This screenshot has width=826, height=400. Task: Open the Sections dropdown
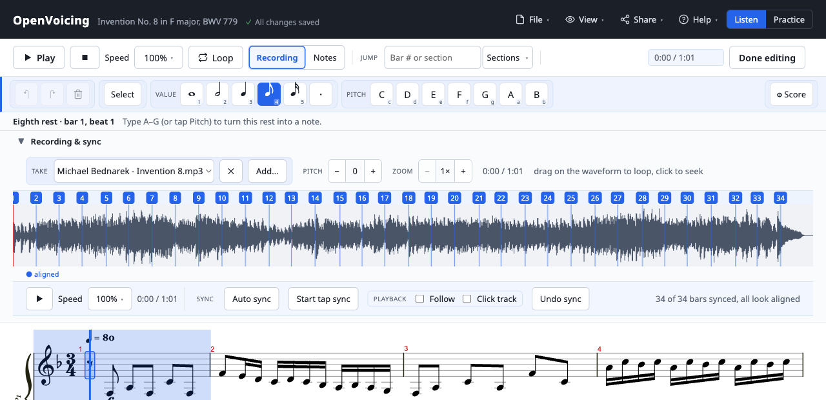coord(507,57)
